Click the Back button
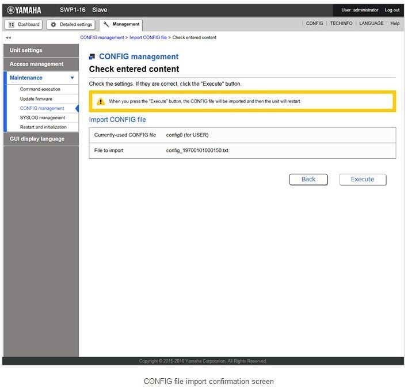 (x=308, y=180)
